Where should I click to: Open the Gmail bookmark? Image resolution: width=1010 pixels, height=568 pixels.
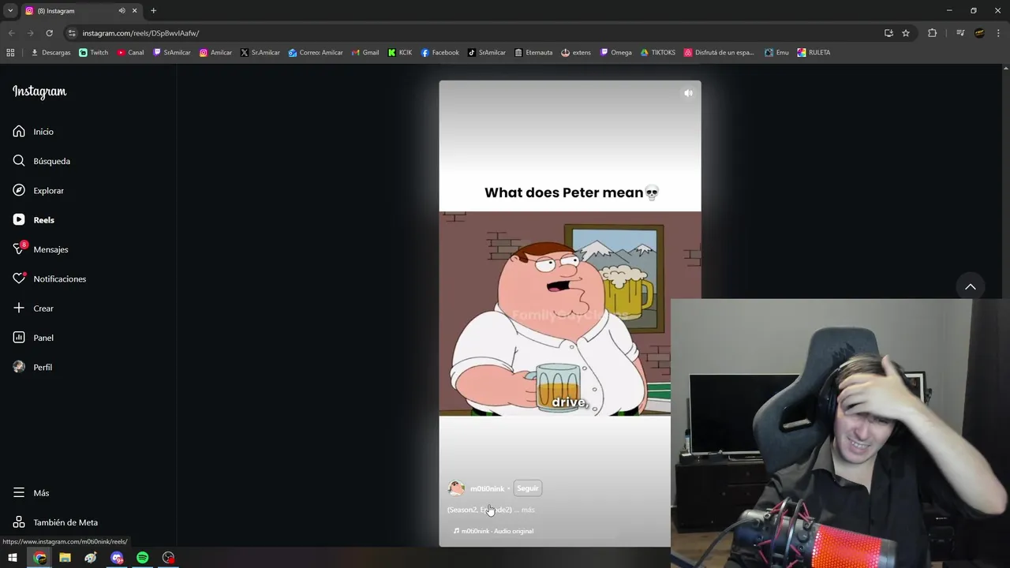(365, 53)
